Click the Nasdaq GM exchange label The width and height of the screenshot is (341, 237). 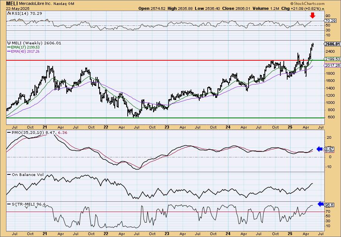point(64,4)
